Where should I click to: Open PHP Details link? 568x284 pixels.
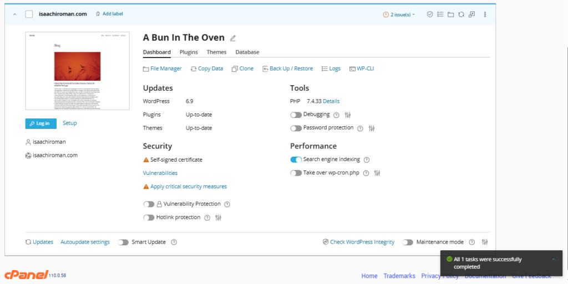click(x=331, y=101)
